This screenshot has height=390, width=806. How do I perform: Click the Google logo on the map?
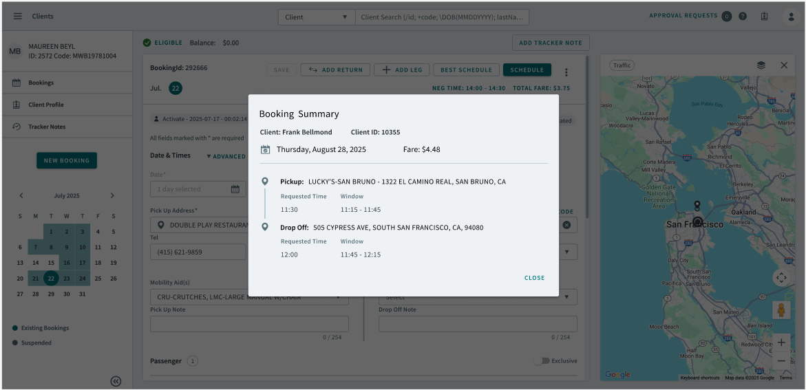[617, 375]
